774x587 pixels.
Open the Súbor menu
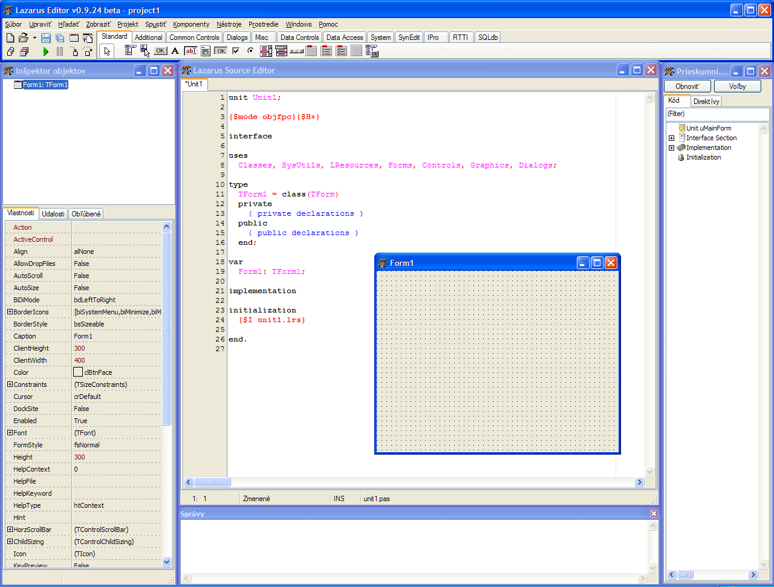click(13, 24)
